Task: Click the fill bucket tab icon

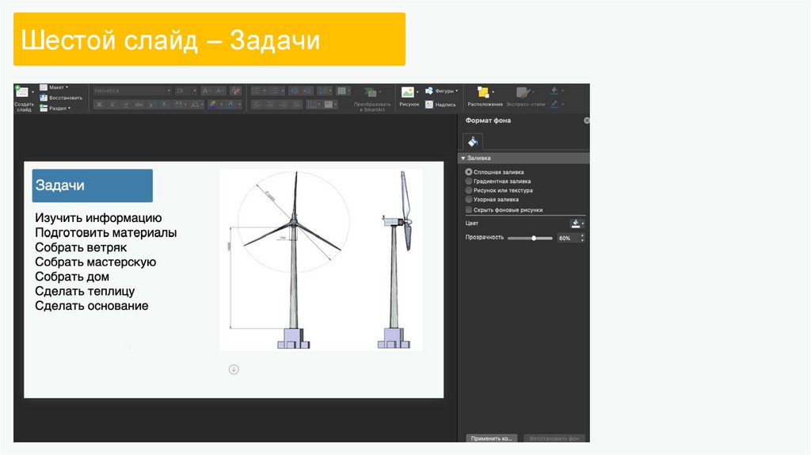Action: 472,142
